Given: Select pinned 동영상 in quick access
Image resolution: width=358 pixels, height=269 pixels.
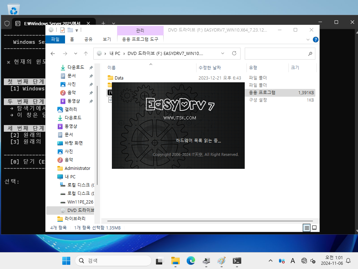Looking at the screenshot, I should [73, 101].
